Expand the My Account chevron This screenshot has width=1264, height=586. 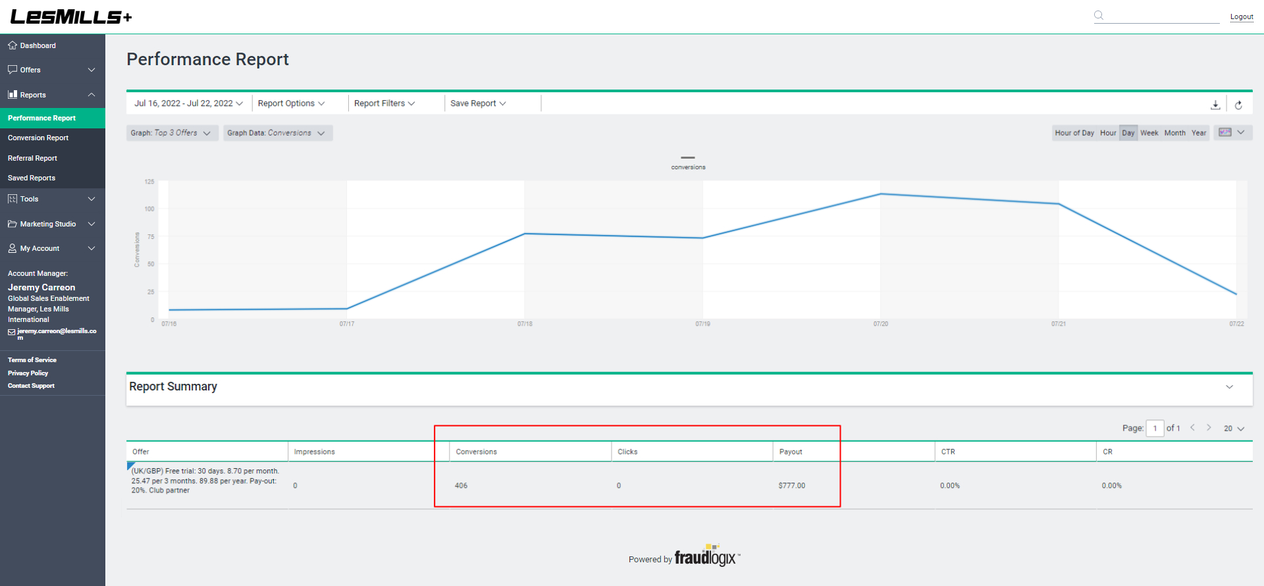[92, 248]
